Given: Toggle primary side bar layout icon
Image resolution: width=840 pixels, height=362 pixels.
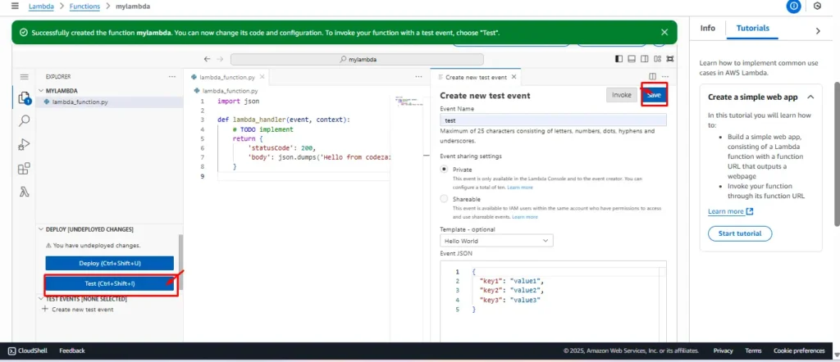Looking at the screenshot, I should (x=619, y=59).
